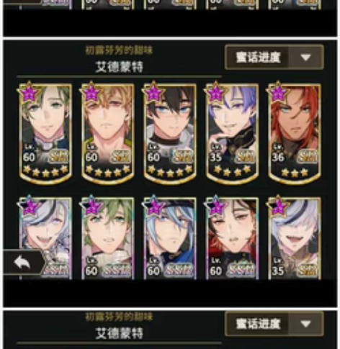
Task: Tap the SR rarity badge on black-haired card
Action: pos(184,156)
